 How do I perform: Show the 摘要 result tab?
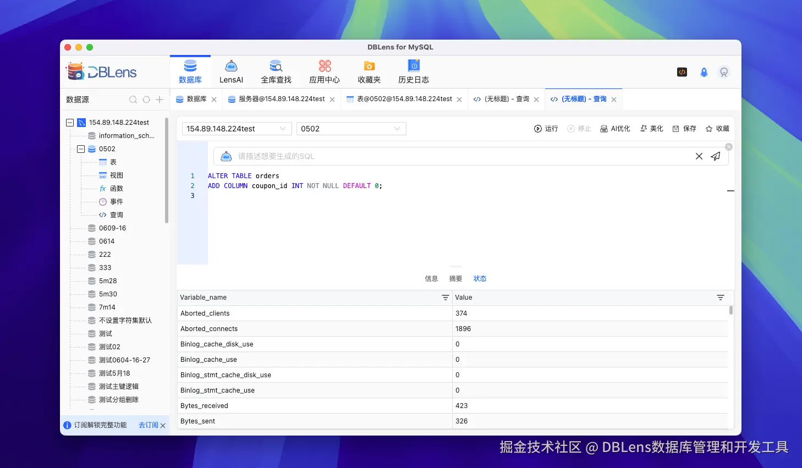[x=455, y=279]
